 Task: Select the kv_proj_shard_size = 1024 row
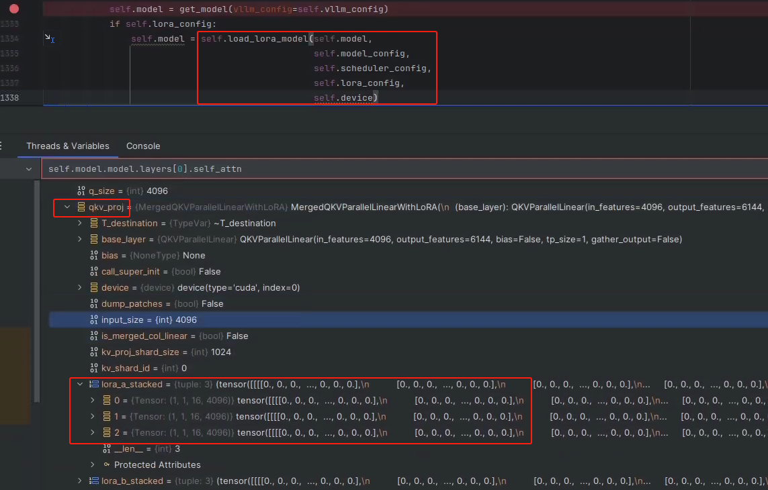pyautogui.click(x=409, y=352)
